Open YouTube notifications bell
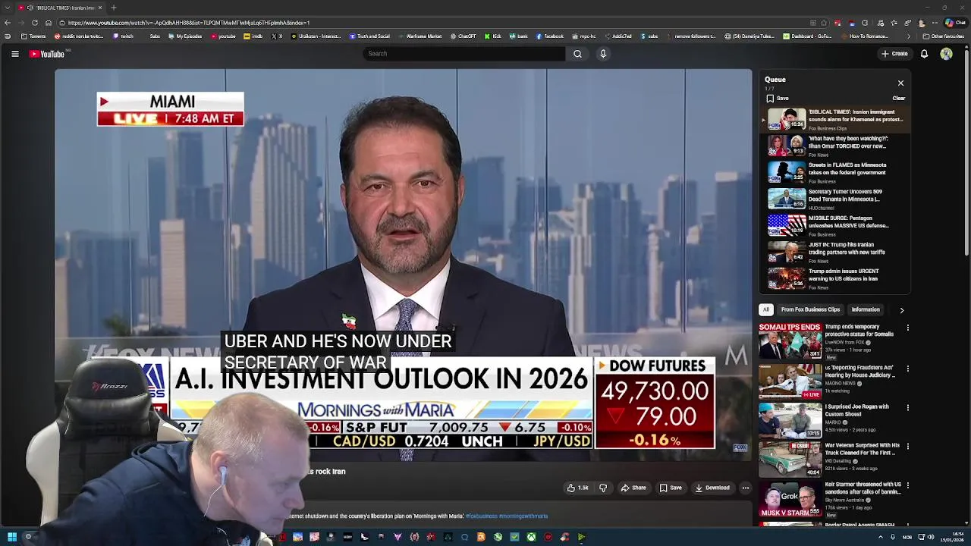This screenshot has height=546, width=971. pos(924,54)
